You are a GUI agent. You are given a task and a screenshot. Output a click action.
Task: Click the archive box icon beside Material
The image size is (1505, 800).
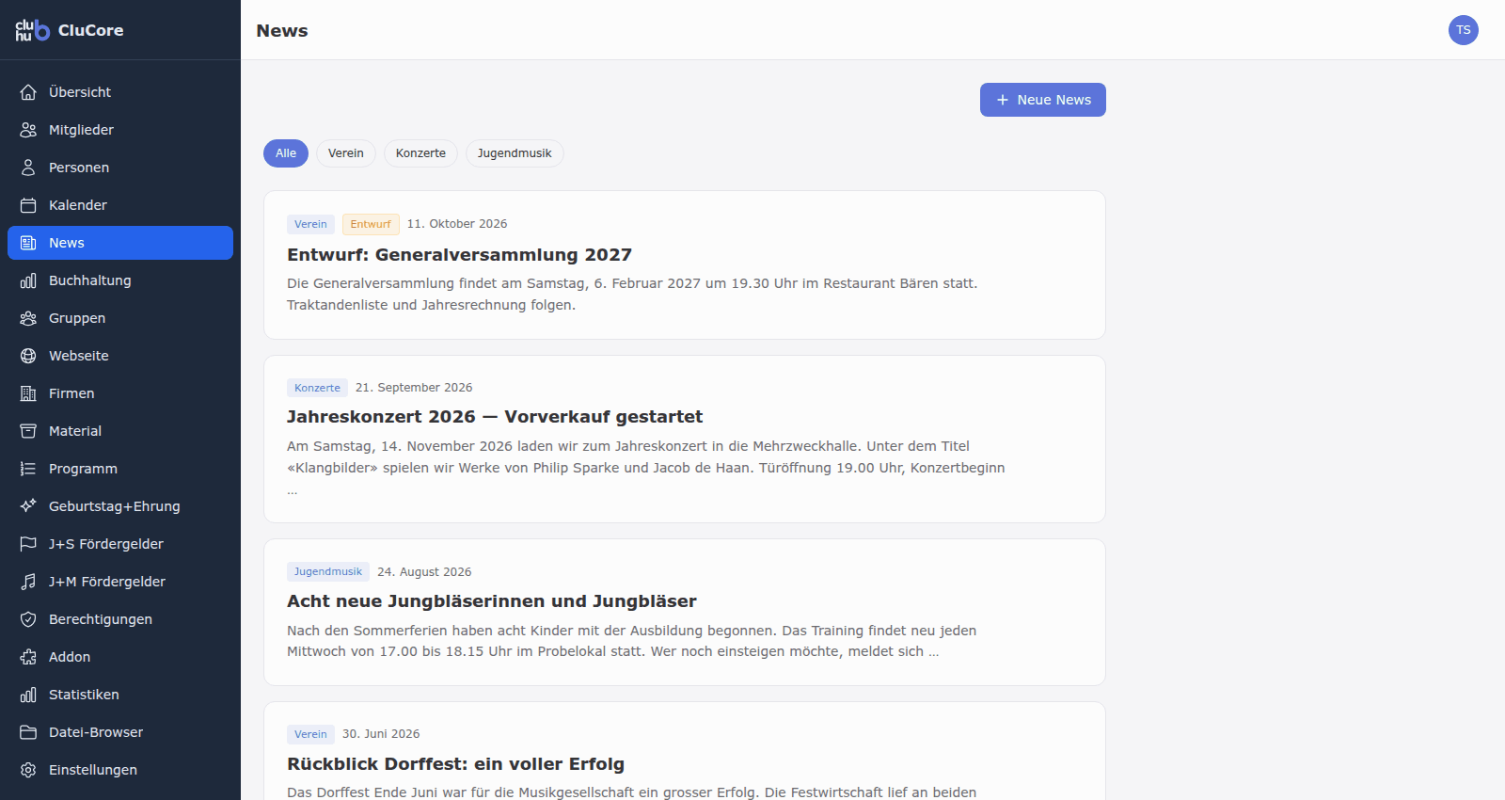click(x=28, y=431)
